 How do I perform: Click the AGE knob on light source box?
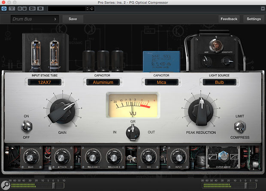click(x=206, y=62)
